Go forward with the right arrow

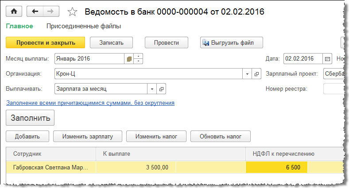51,12
